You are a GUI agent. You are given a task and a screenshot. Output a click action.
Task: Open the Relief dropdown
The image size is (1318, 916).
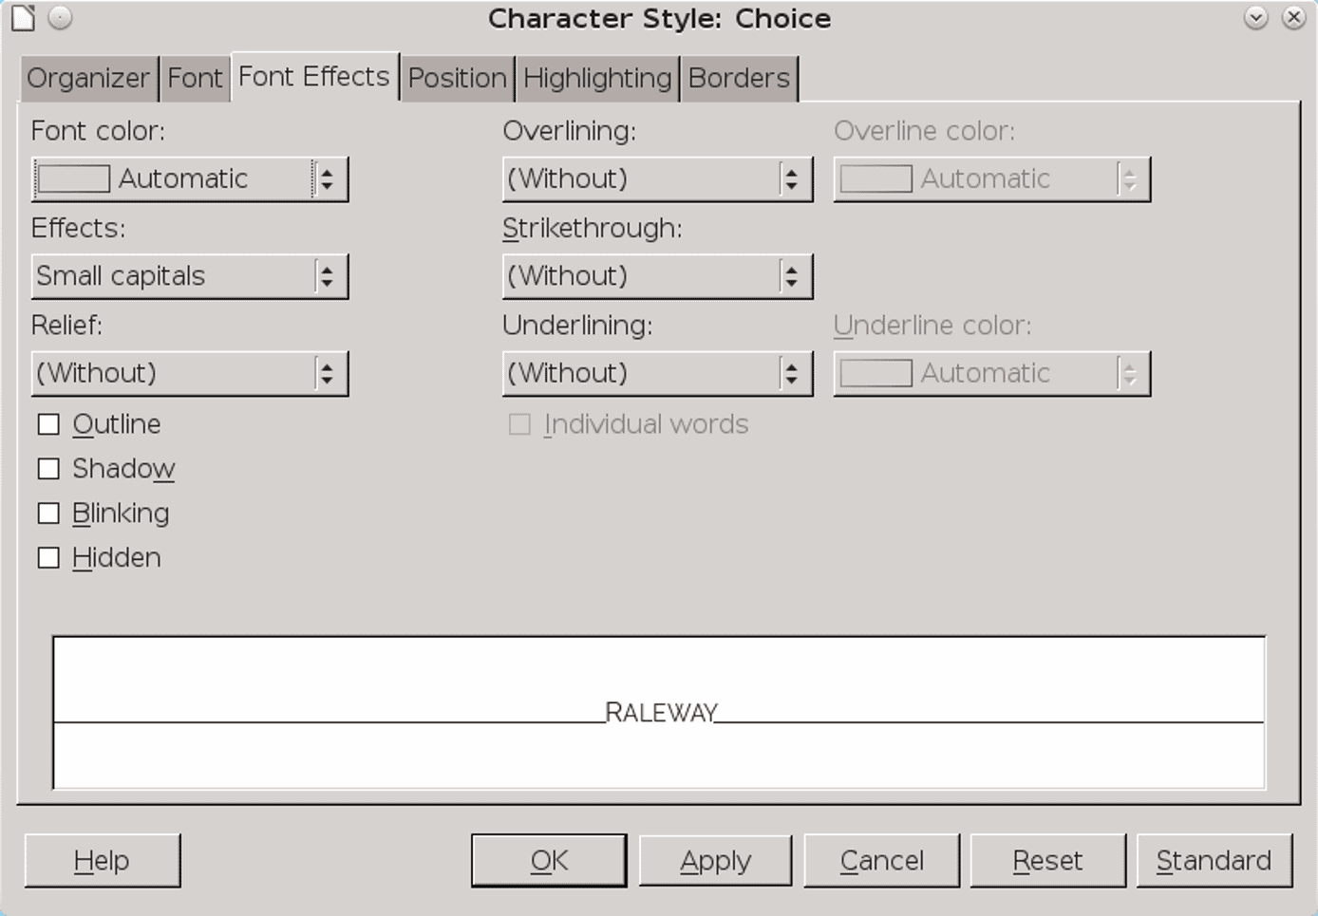(326, 373)
